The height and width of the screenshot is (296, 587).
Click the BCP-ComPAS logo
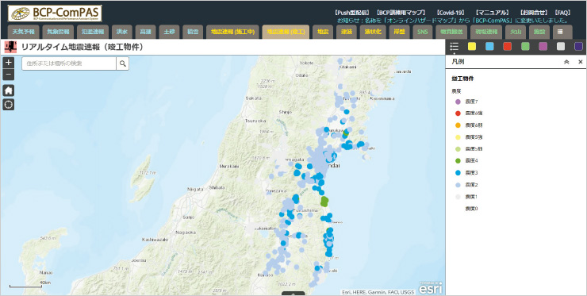(x=55, y=13)
